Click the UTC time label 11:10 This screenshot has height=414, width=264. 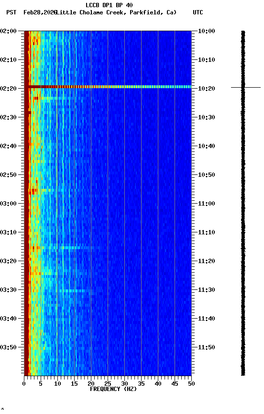(x=207, y=232)
